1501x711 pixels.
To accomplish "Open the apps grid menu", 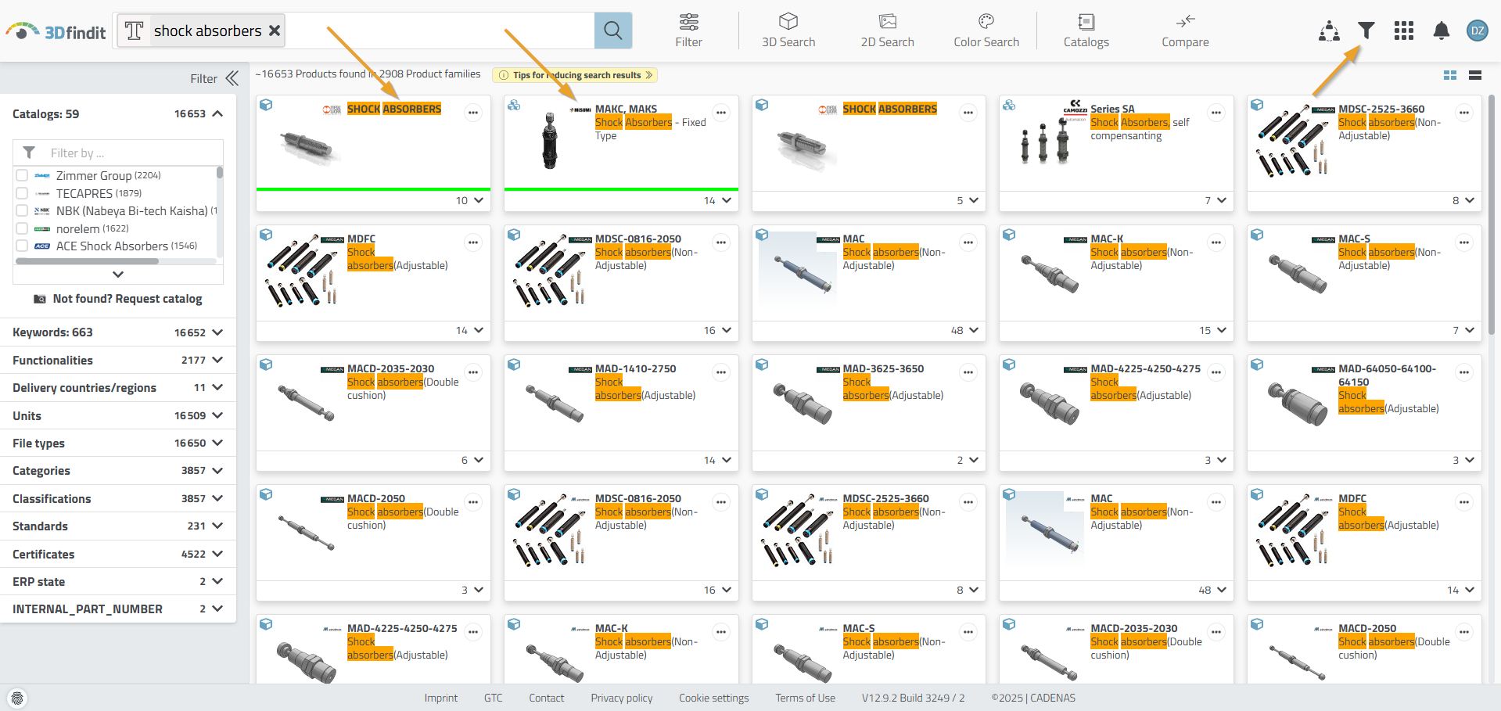I will coord(1404,31).
